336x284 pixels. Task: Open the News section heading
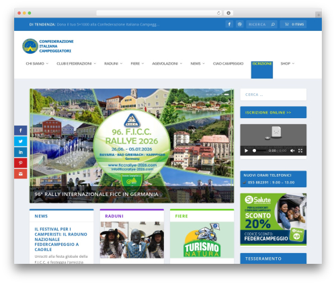[41, 216]
